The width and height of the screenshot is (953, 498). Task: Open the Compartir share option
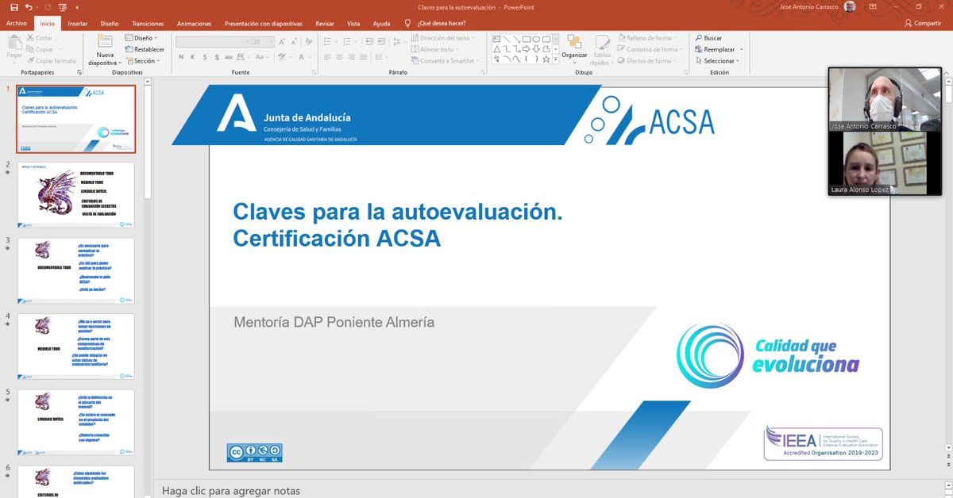921,24
